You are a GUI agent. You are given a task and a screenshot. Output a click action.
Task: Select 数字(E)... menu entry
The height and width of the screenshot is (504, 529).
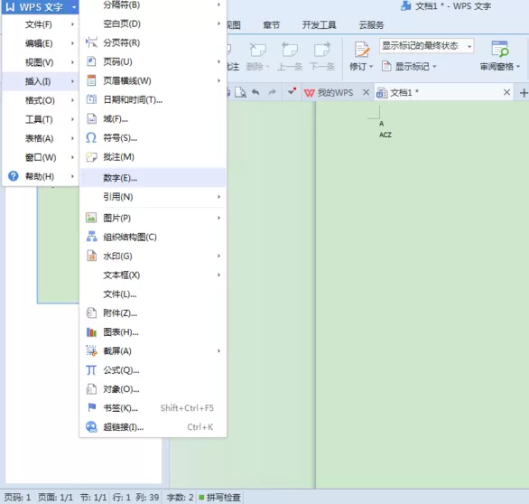click(x=153, y=178)
